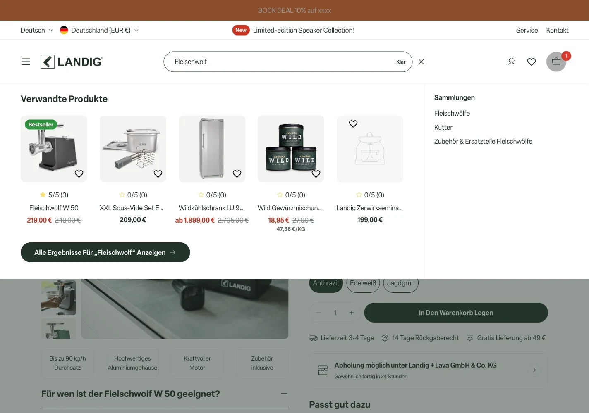Image resolution: width=589 pixels, height=413 pixels.
Task: Add XXL Sous-Vide Set to wishlist
Action: pos(158,174)
